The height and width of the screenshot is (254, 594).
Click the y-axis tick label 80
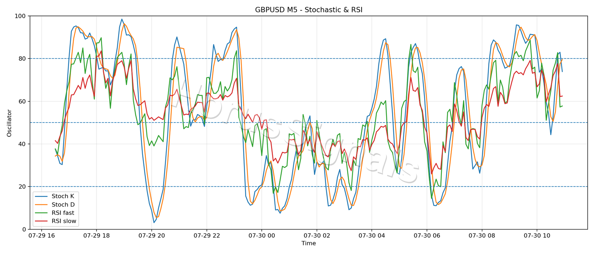pyautogui.click(x=22, y=59)
